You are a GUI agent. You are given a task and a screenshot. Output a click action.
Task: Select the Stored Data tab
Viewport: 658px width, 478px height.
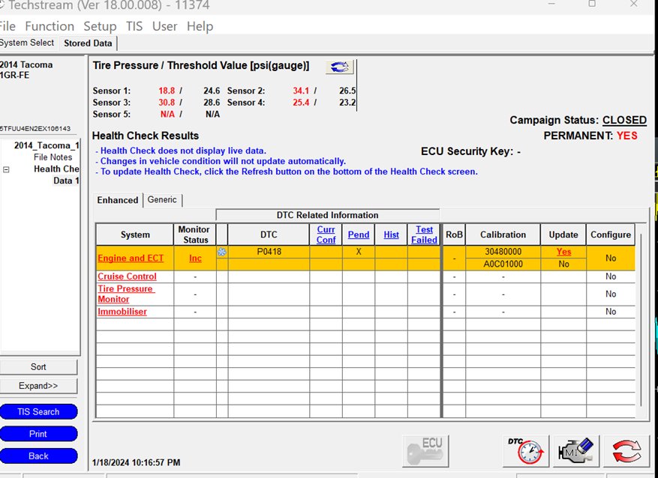click(88, 43)
